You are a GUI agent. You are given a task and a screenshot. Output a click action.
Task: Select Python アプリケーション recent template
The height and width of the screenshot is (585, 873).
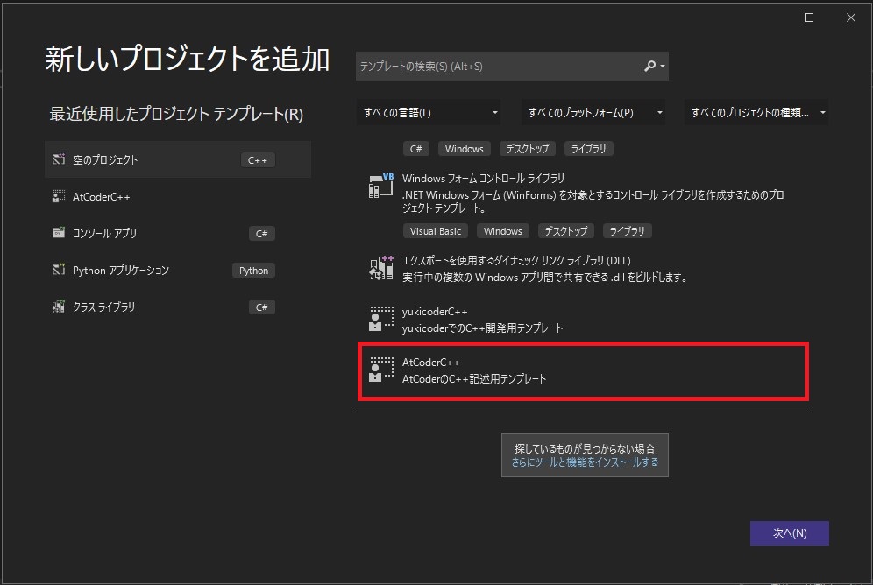178,270
